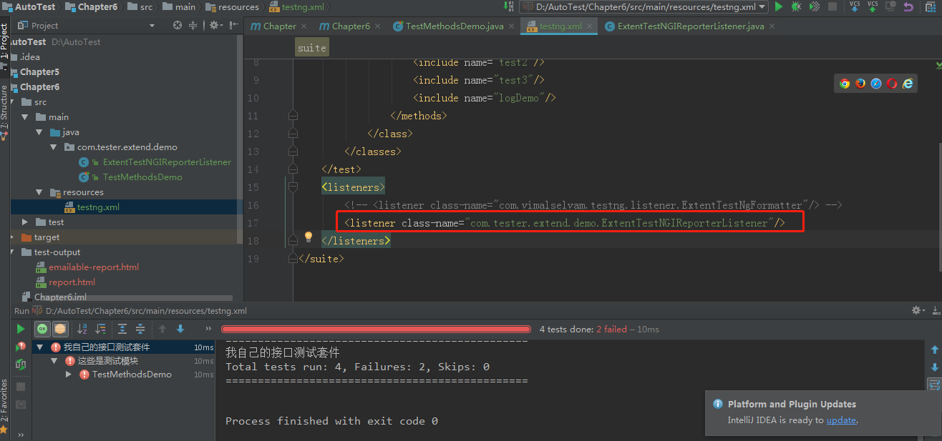This screenshot has height=441, width=942.
Task: Open in Firefox browser icon
Action: (x=860, y=83)
